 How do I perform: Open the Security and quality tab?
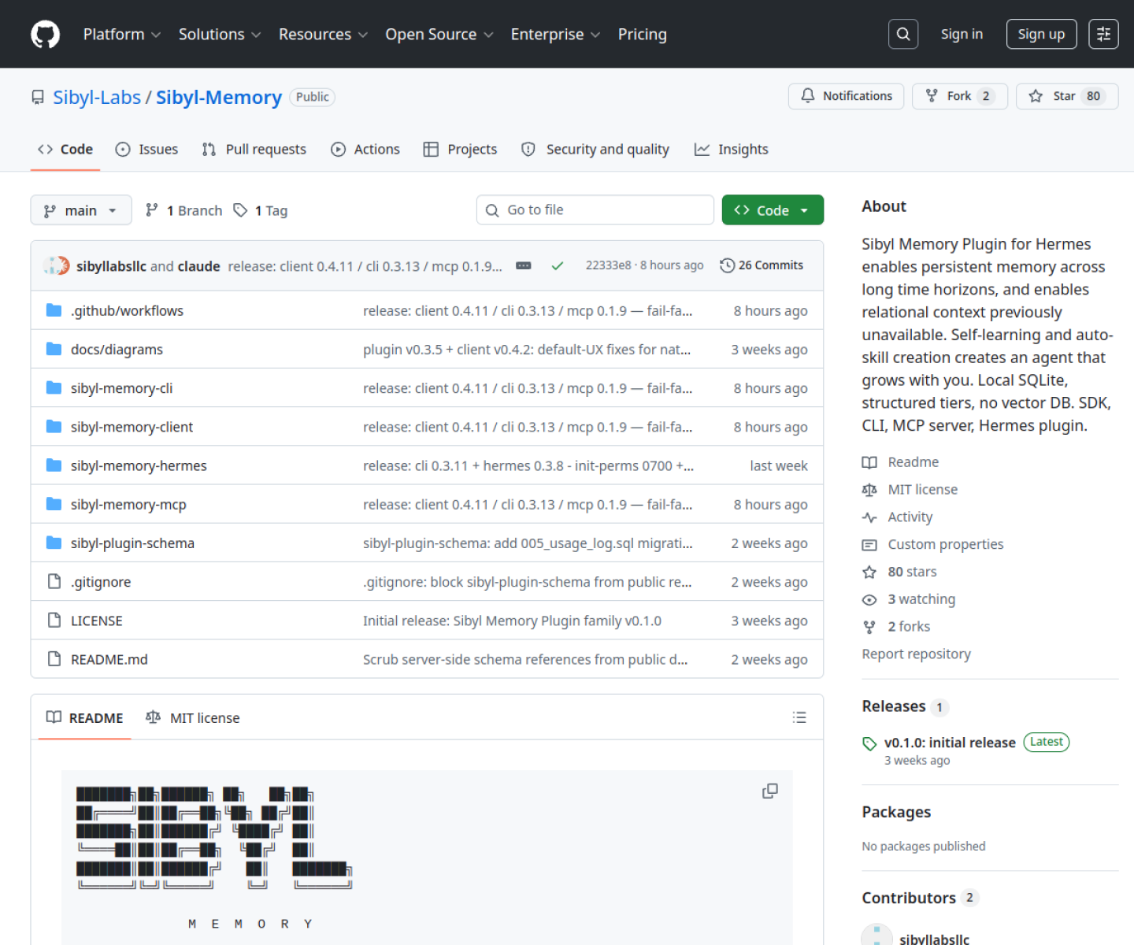coord(595,149)
